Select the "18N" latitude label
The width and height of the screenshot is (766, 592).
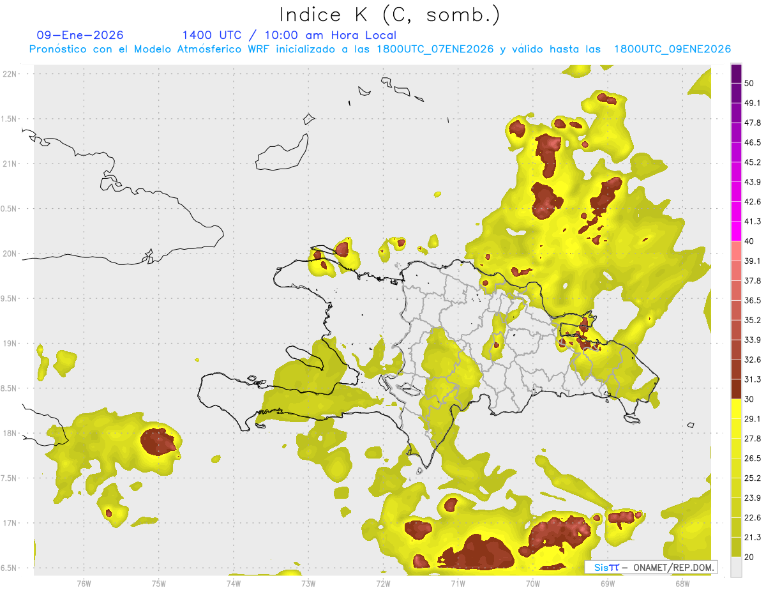(11, 434)
